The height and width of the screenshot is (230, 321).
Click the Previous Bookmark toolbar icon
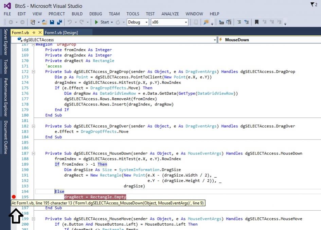pos(264,22)
